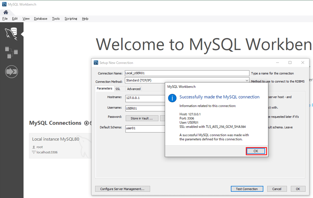Click Store in Vault button
This screenshot has width=313, height=198.
[142, 118]
